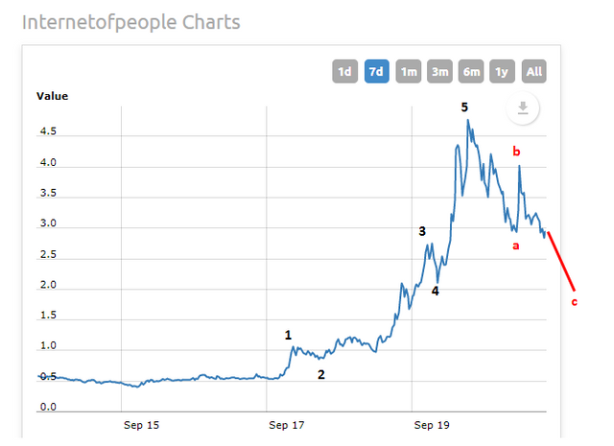This screenshot has width=614, height=446.
Task: Show the 3m chart range
Action: coord(440,71)
